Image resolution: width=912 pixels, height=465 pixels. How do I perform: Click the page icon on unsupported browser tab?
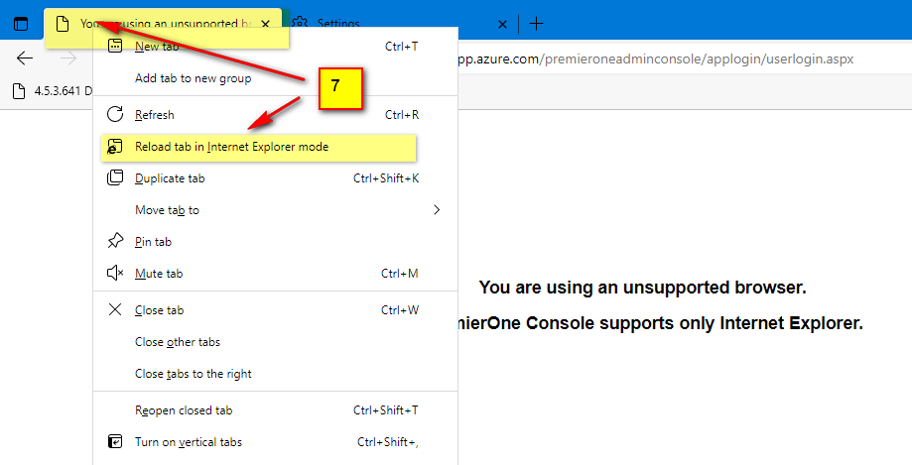63,24
